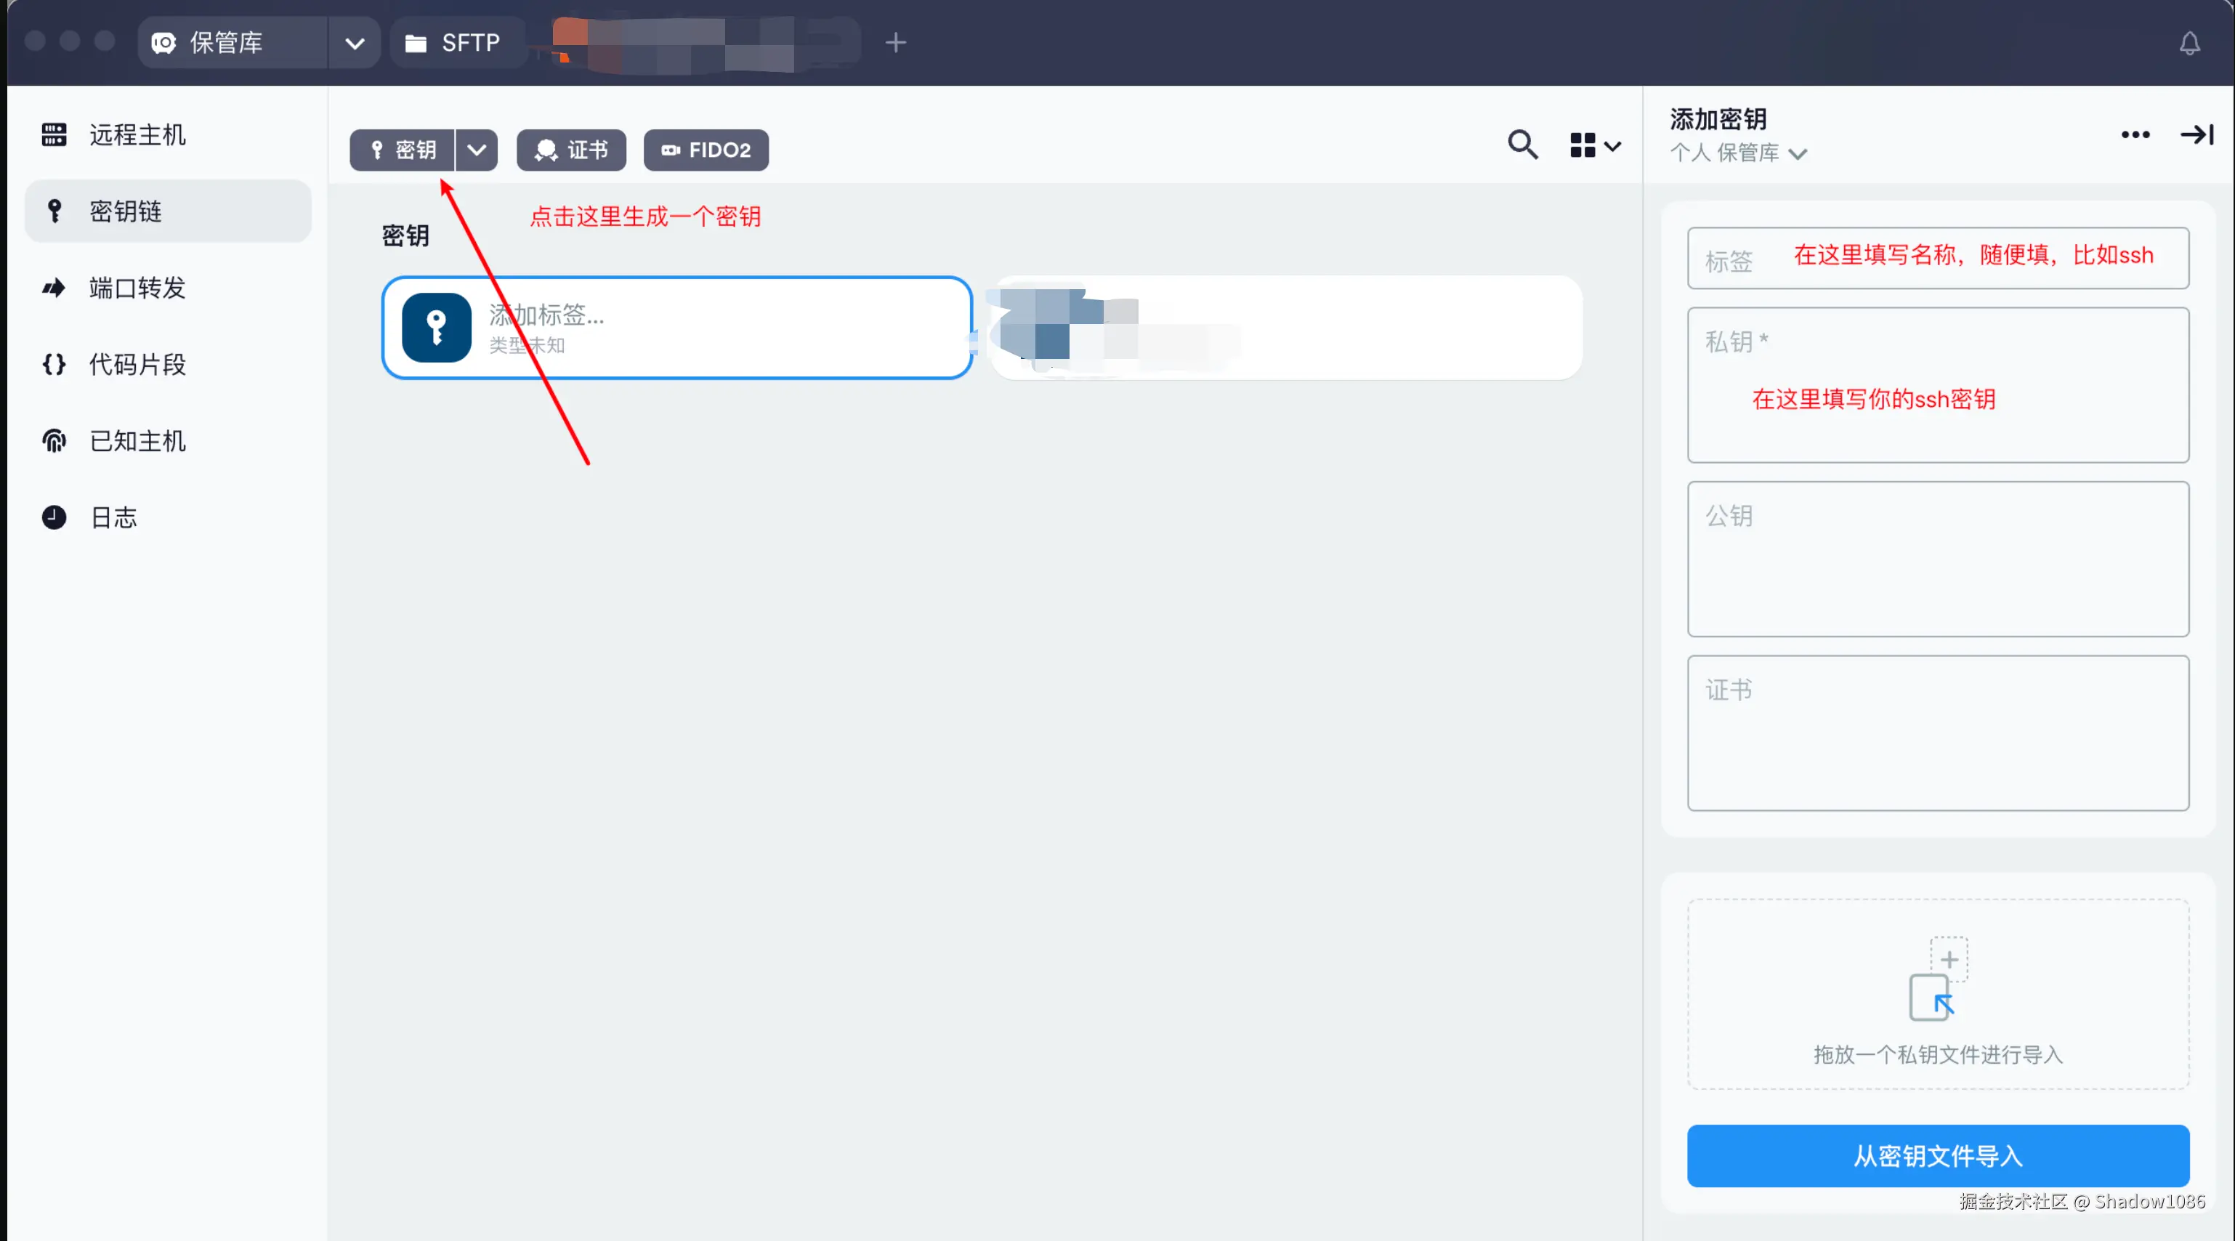Show the Known Hosts list
This screenshot has height=1241, width=2235.
click(x=137, y=441)
